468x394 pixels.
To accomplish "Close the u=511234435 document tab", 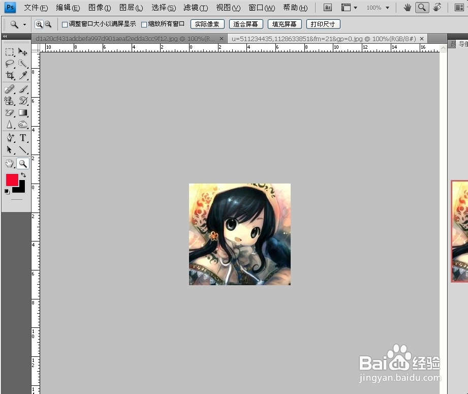I will [422, 39].
